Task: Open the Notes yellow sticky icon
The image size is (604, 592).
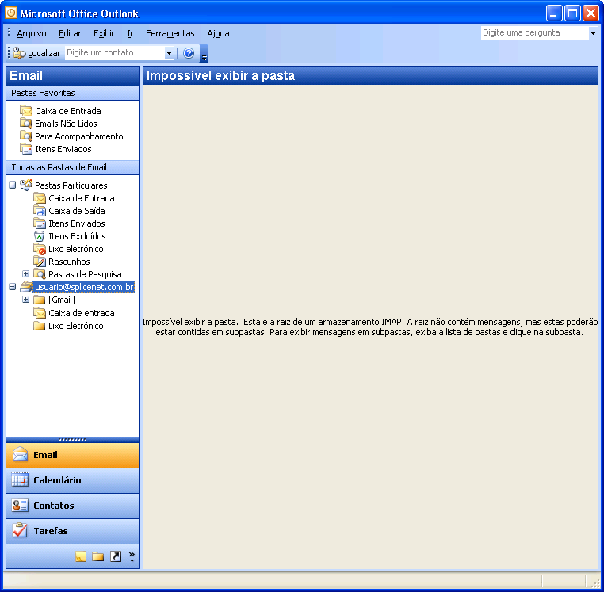Action: point(81,556)
